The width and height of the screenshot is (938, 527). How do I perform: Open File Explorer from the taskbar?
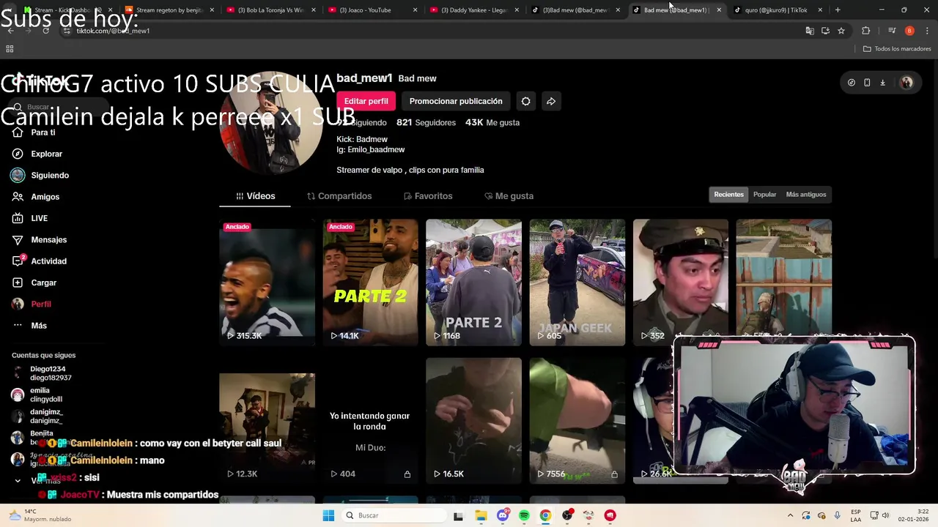click(481, 515)
